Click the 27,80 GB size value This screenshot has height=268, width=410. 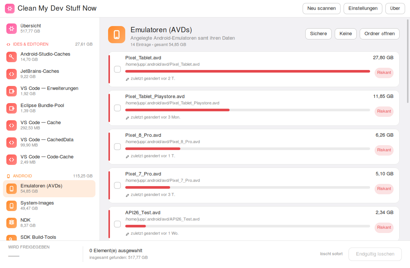click(x=383, y=58)
